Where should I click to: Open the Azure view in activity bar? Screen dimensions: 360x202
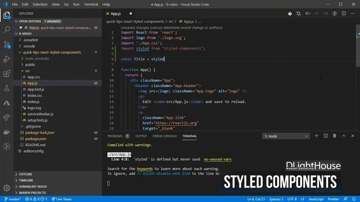pos(7,103)
